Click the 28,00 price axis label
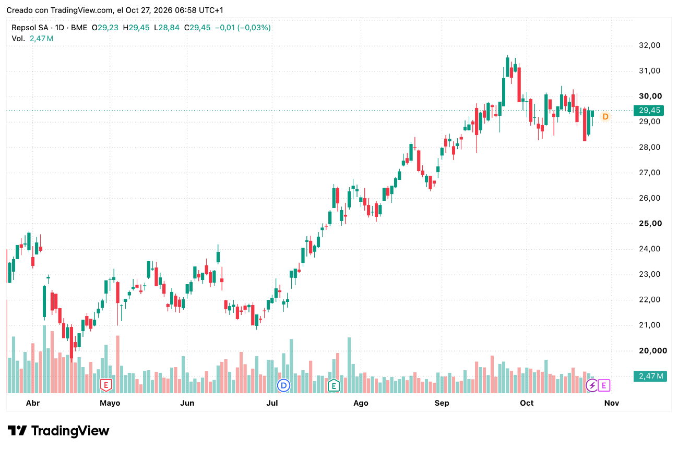678x450 pixels. [650, 147]
